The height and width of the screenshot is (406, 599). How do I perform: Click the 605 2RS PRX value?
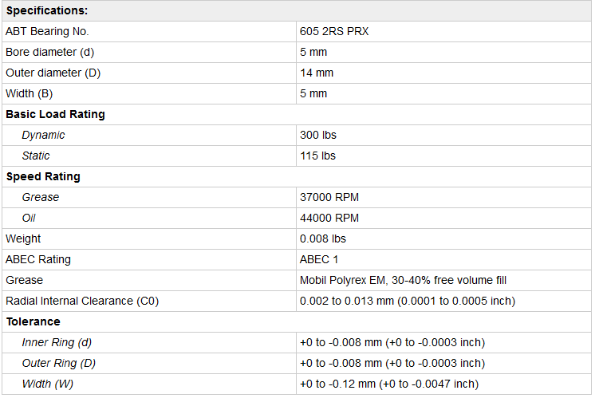click(334, 31)
